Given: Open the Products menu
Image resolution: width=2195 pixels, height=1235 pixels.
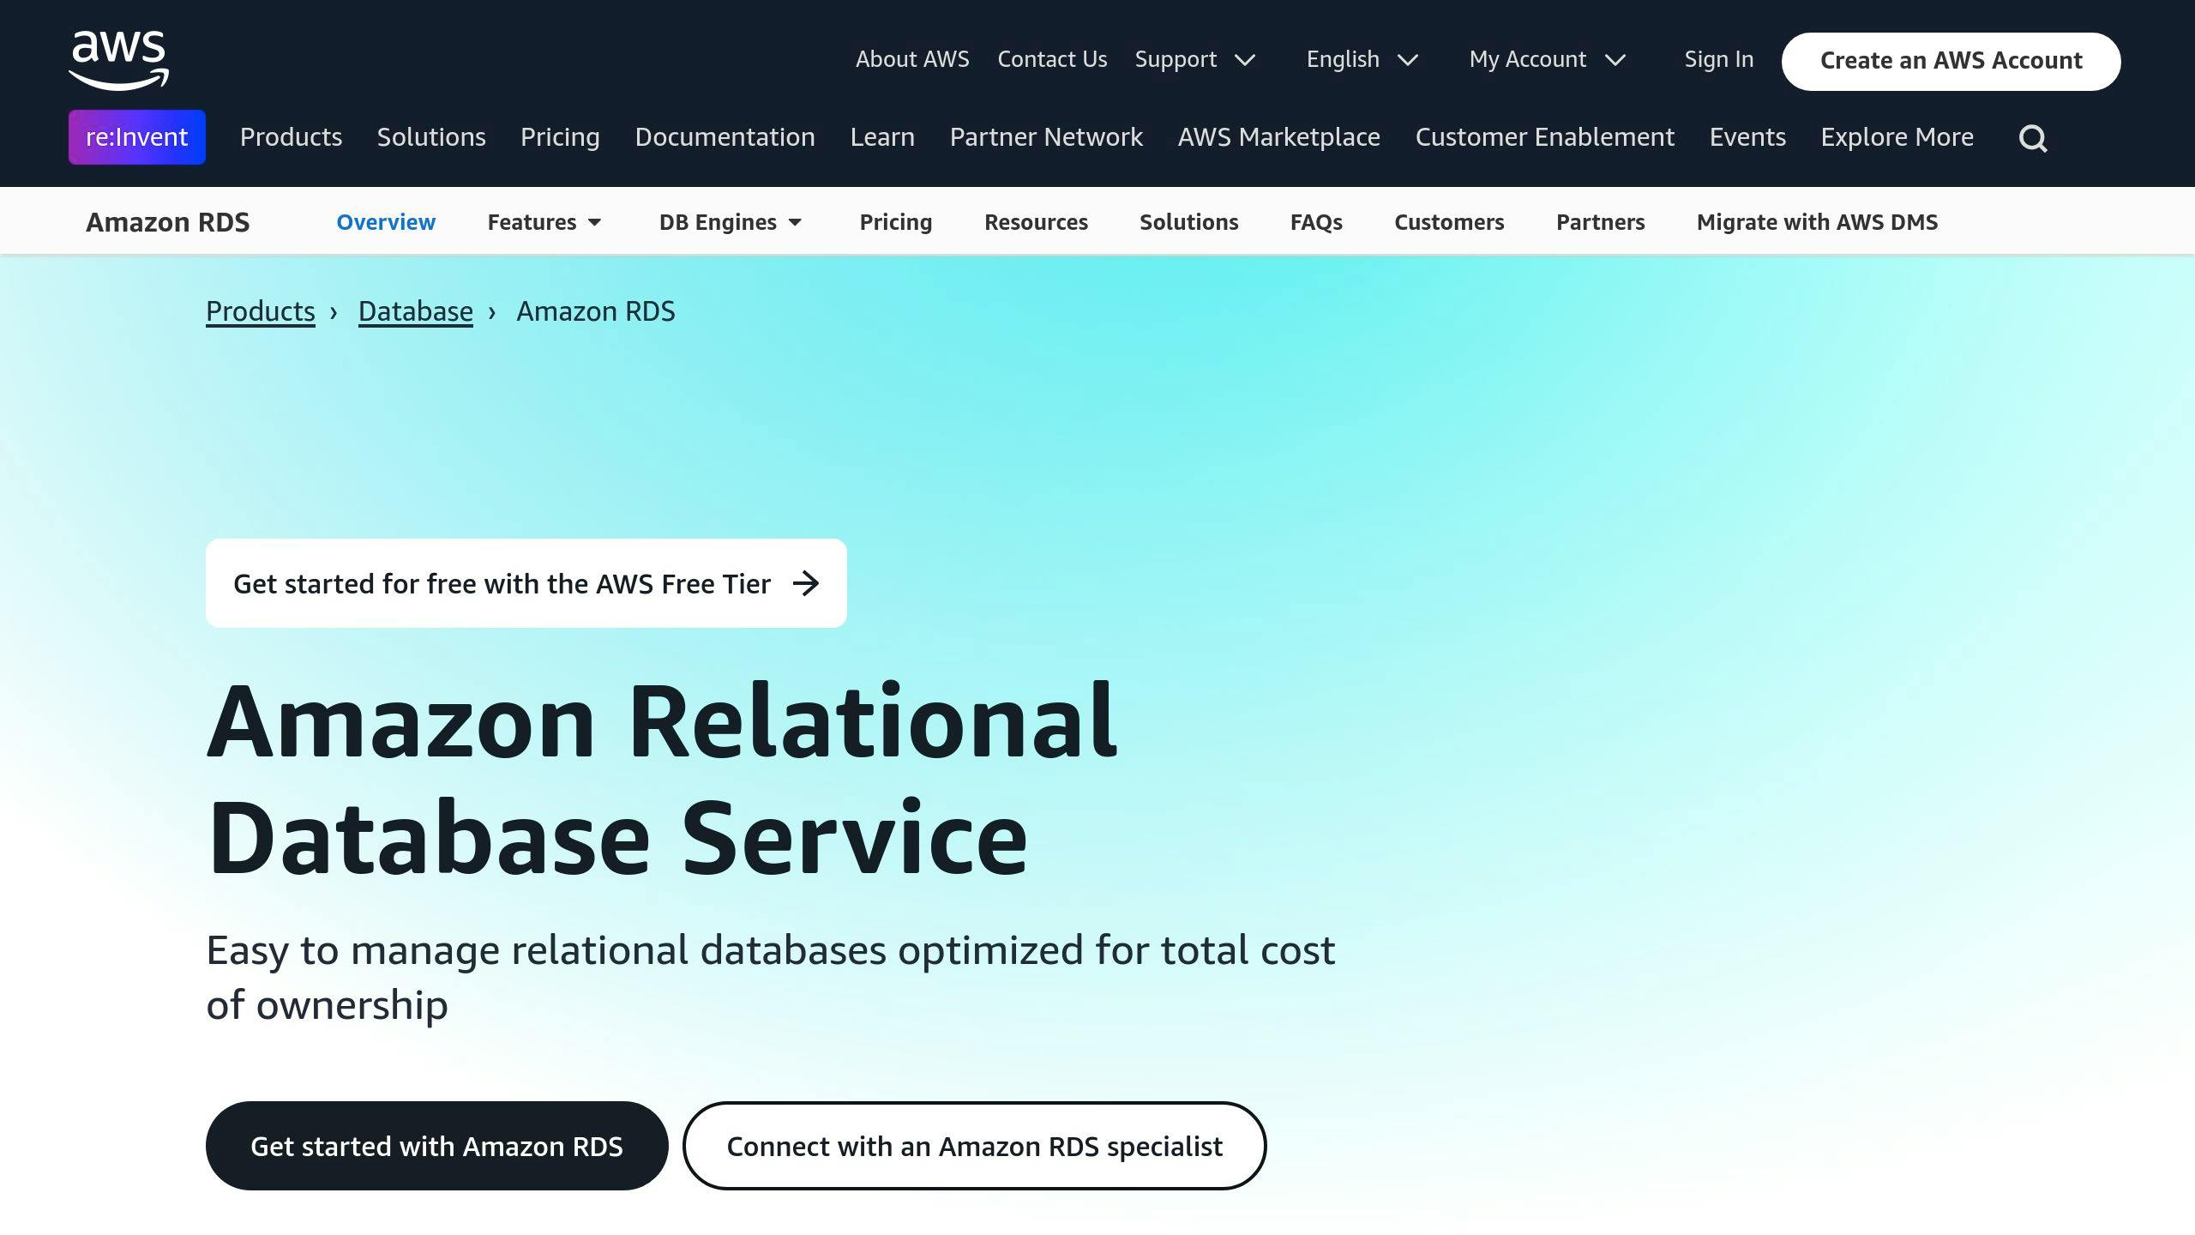Looking at the screenshot, I should [x=291, y=137].
